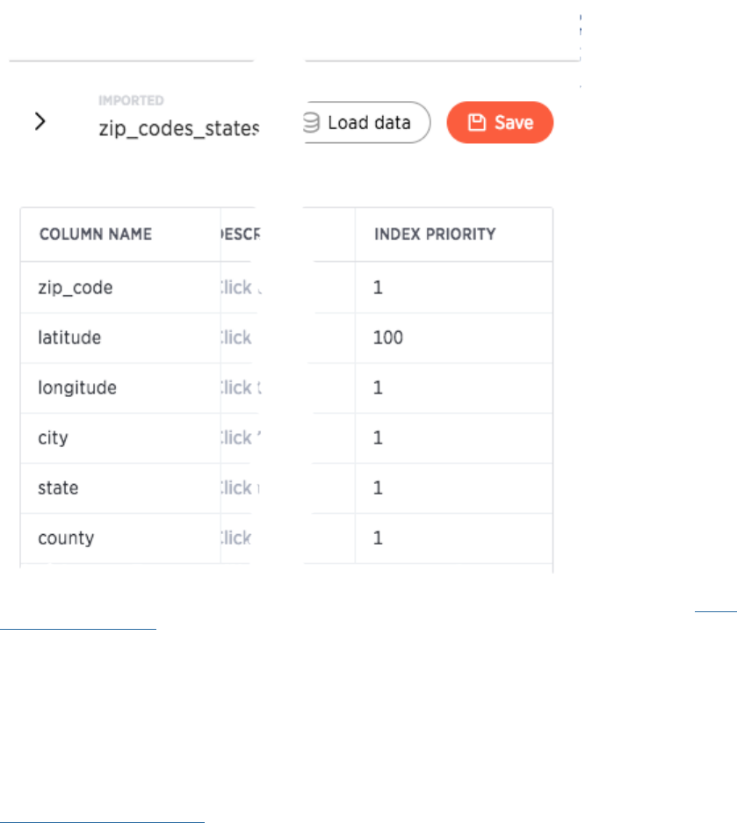This screenshot has width=737, height=823.
Task: Click the INDEX PRIORITY column header
Action: click(435, 235)
